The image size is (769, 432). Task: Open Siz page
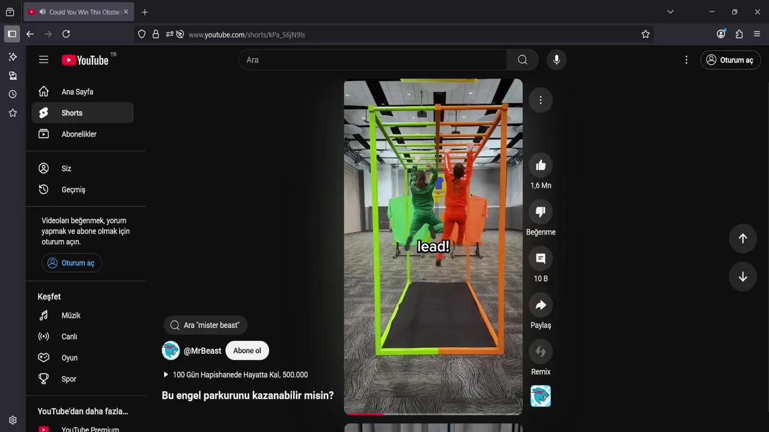pyautogui.click(x=82, y=169)
